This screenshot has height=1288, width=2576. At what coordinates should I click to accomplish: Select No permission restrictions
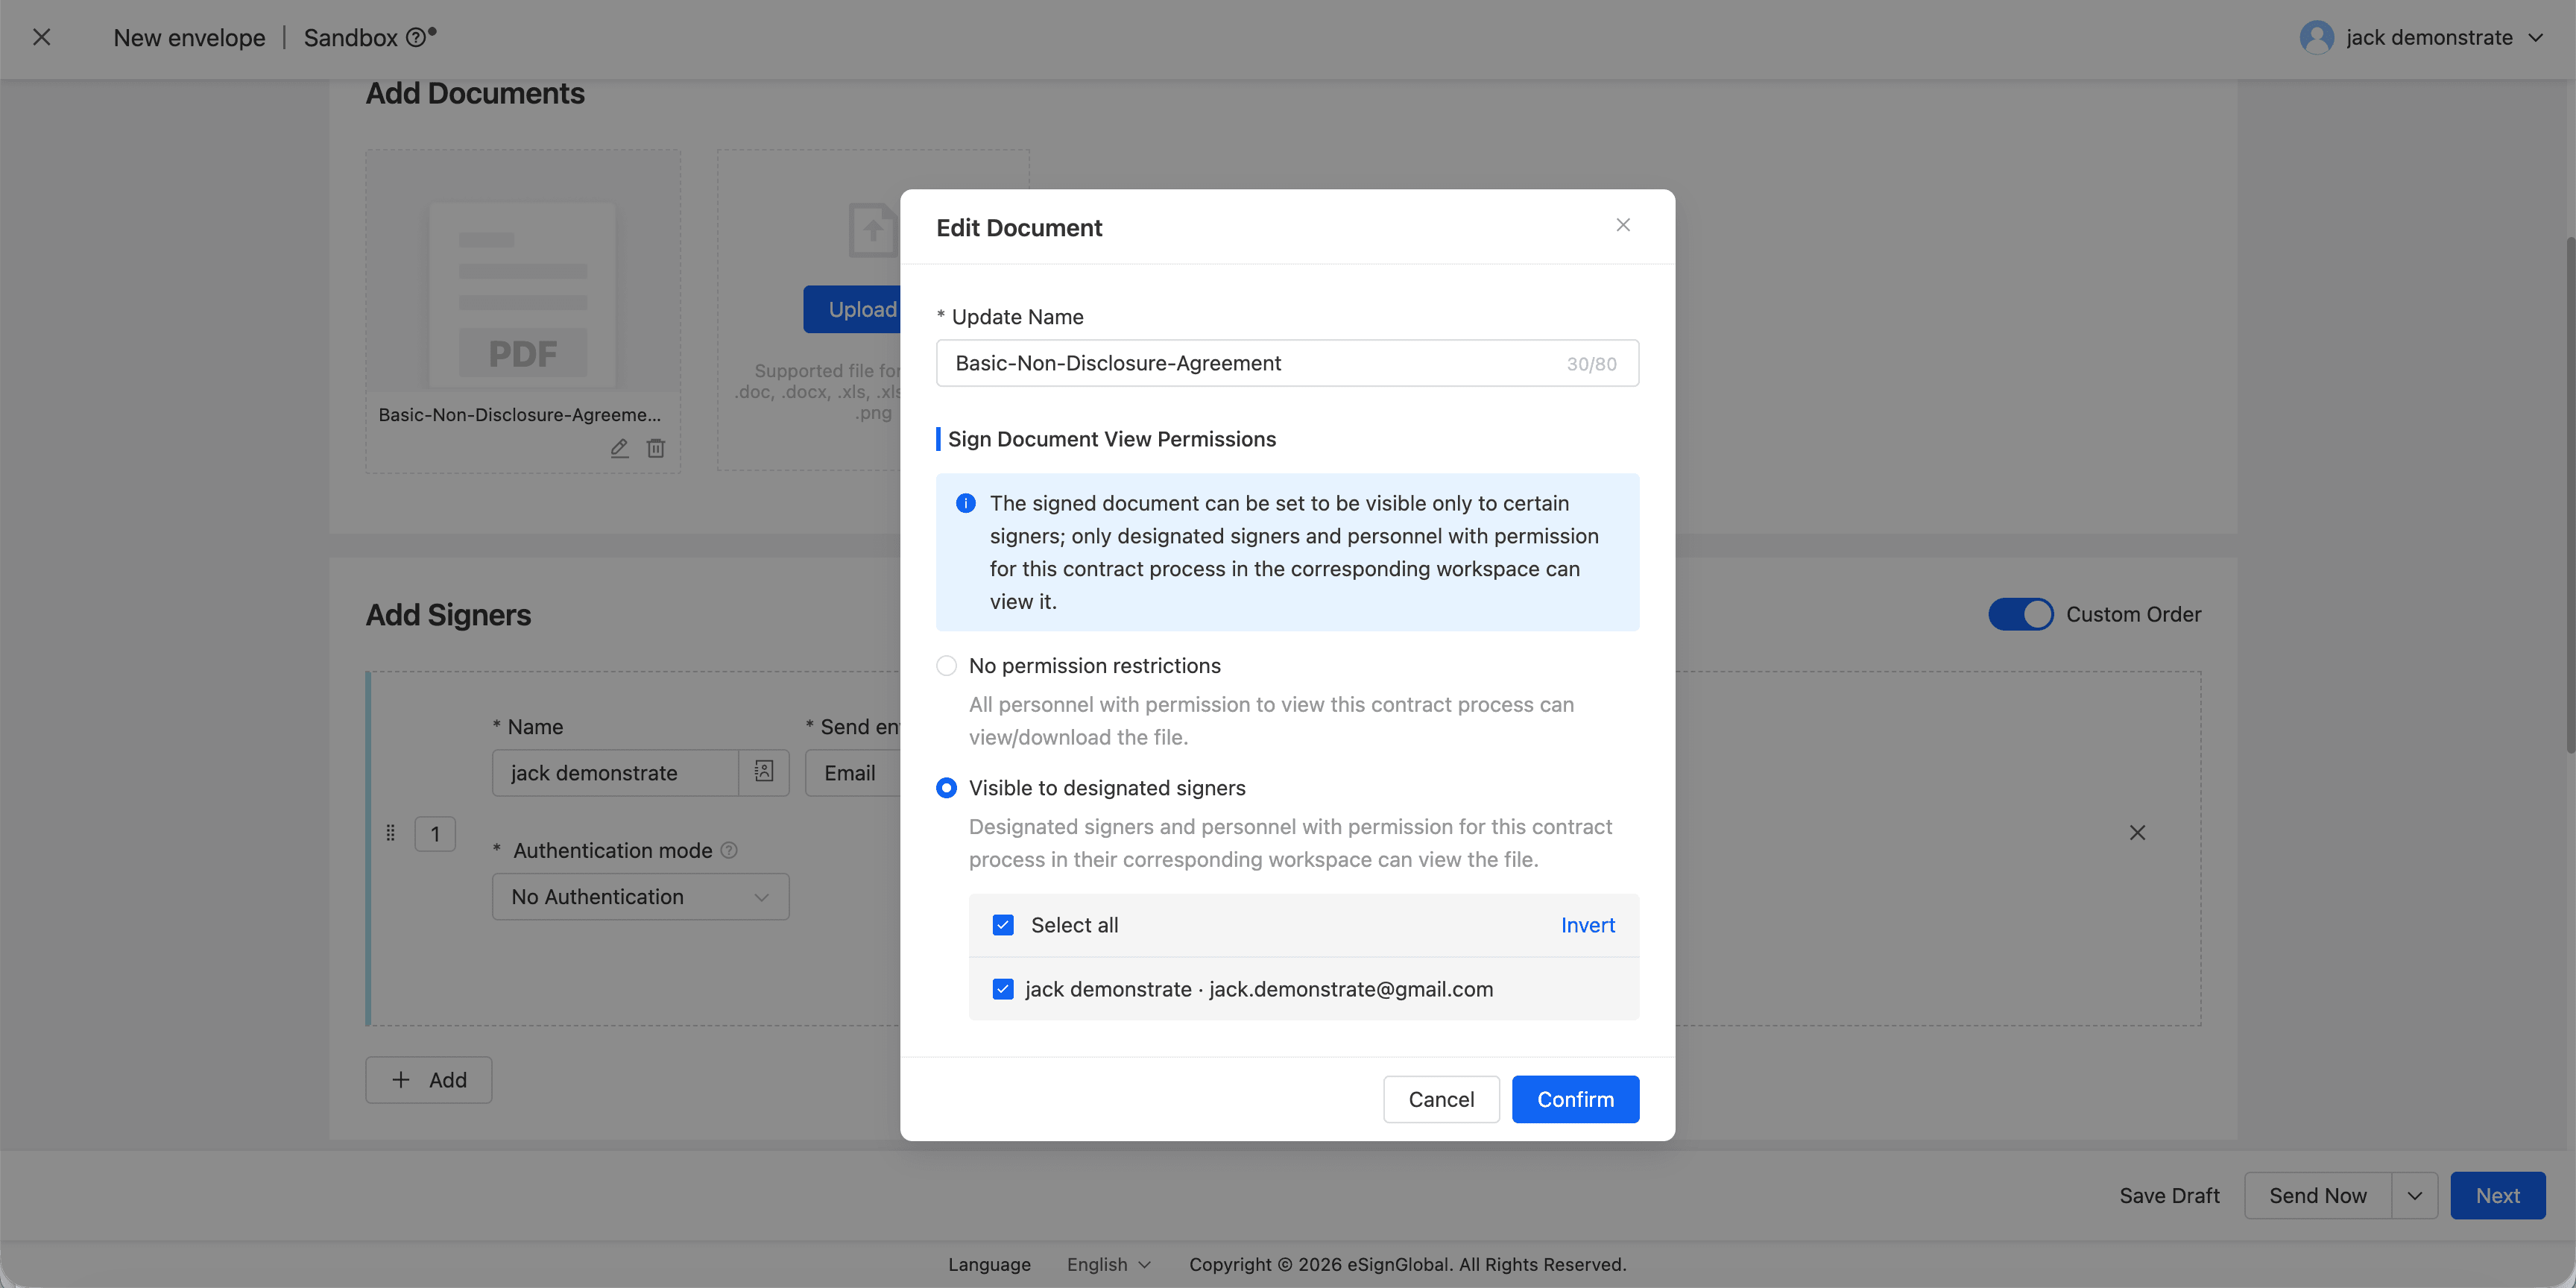pyautogui.click(x=946, y=666)
